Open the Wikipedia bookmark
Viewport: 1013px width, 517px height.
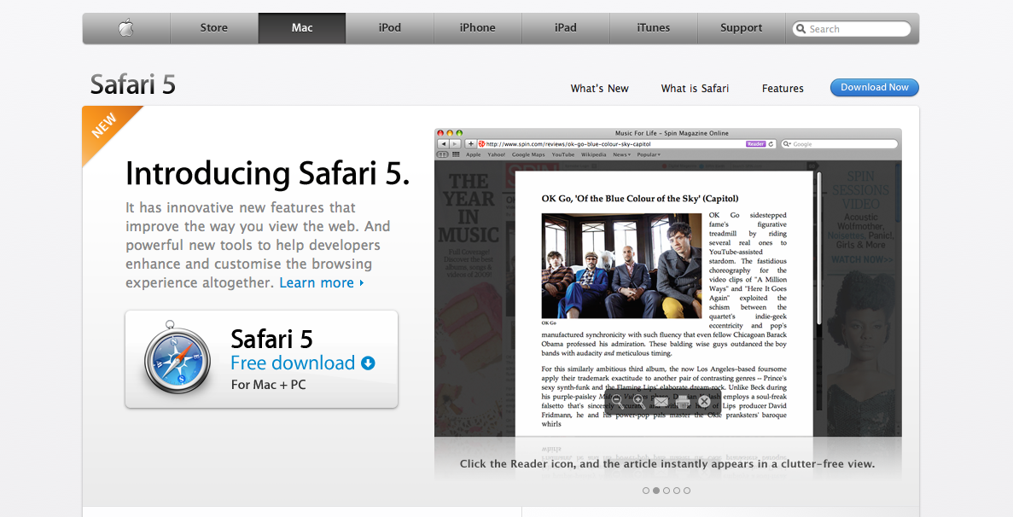click(594, 155)
